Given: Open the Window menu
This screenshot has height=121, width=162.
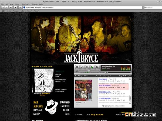Looking at the screenshot, I should click(35, 4).
